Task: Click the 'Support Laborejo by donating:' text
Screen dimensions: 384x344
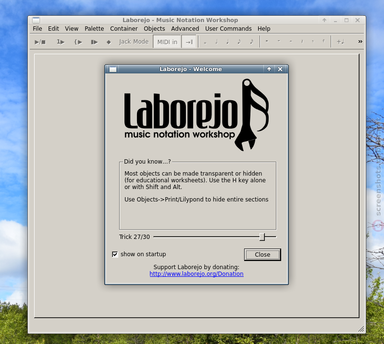Action: point(197,267)
